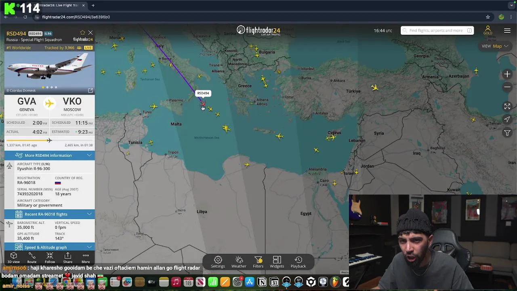517x291 pixels.
Task: Click photographer credit Csordas Dominik
Action: click(x=21, y=91)
